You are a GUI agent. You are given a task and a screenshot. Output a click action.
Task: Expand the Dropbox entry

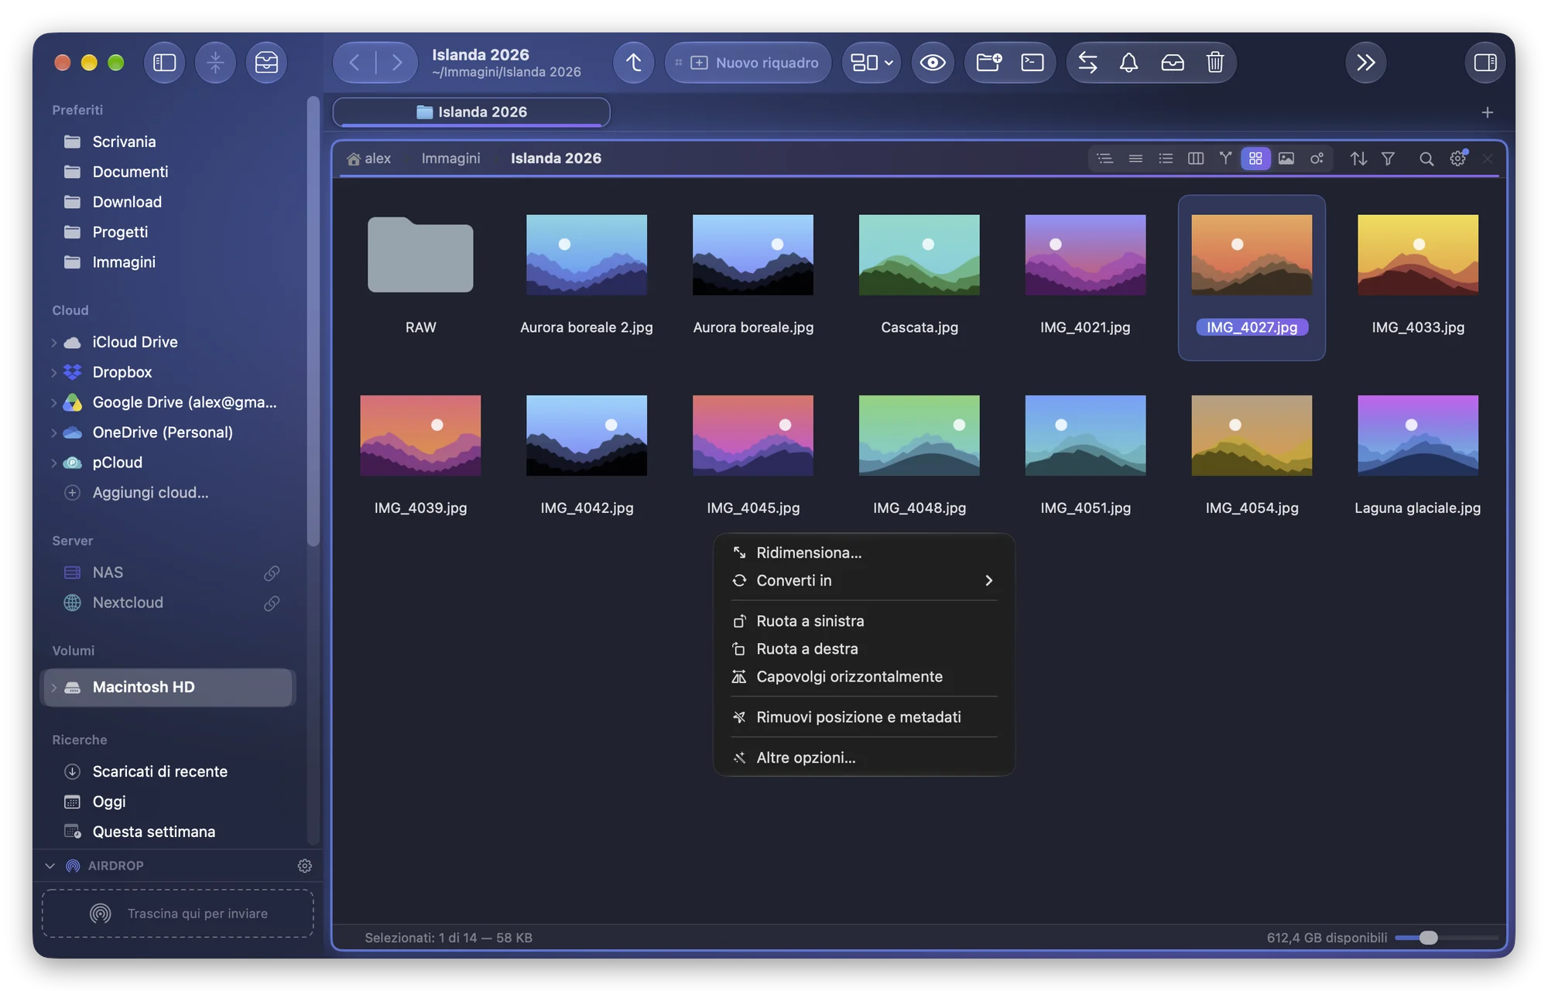54,372
